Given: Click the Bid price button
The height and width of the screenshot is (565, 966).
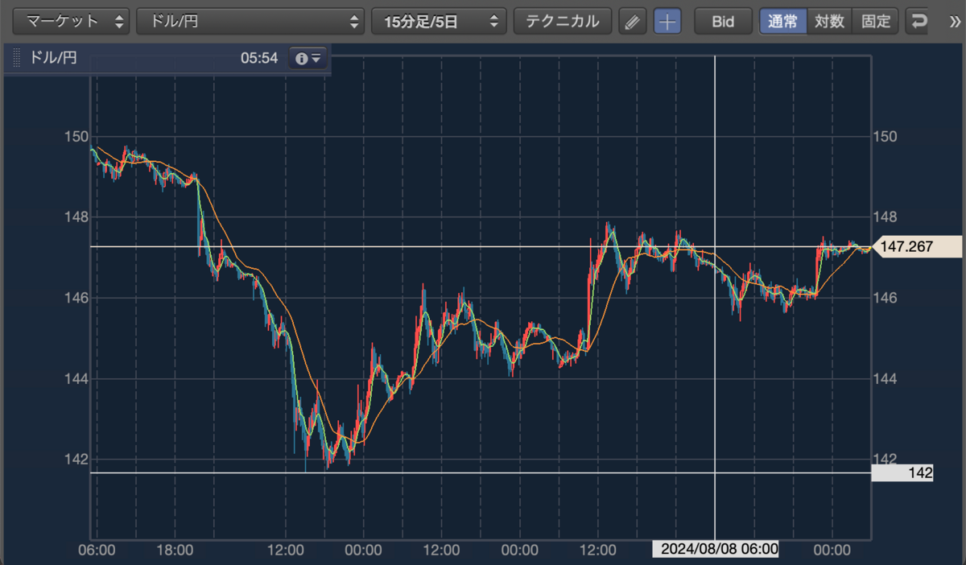Looking at the screenshot, I should click(x=723, y=22).
